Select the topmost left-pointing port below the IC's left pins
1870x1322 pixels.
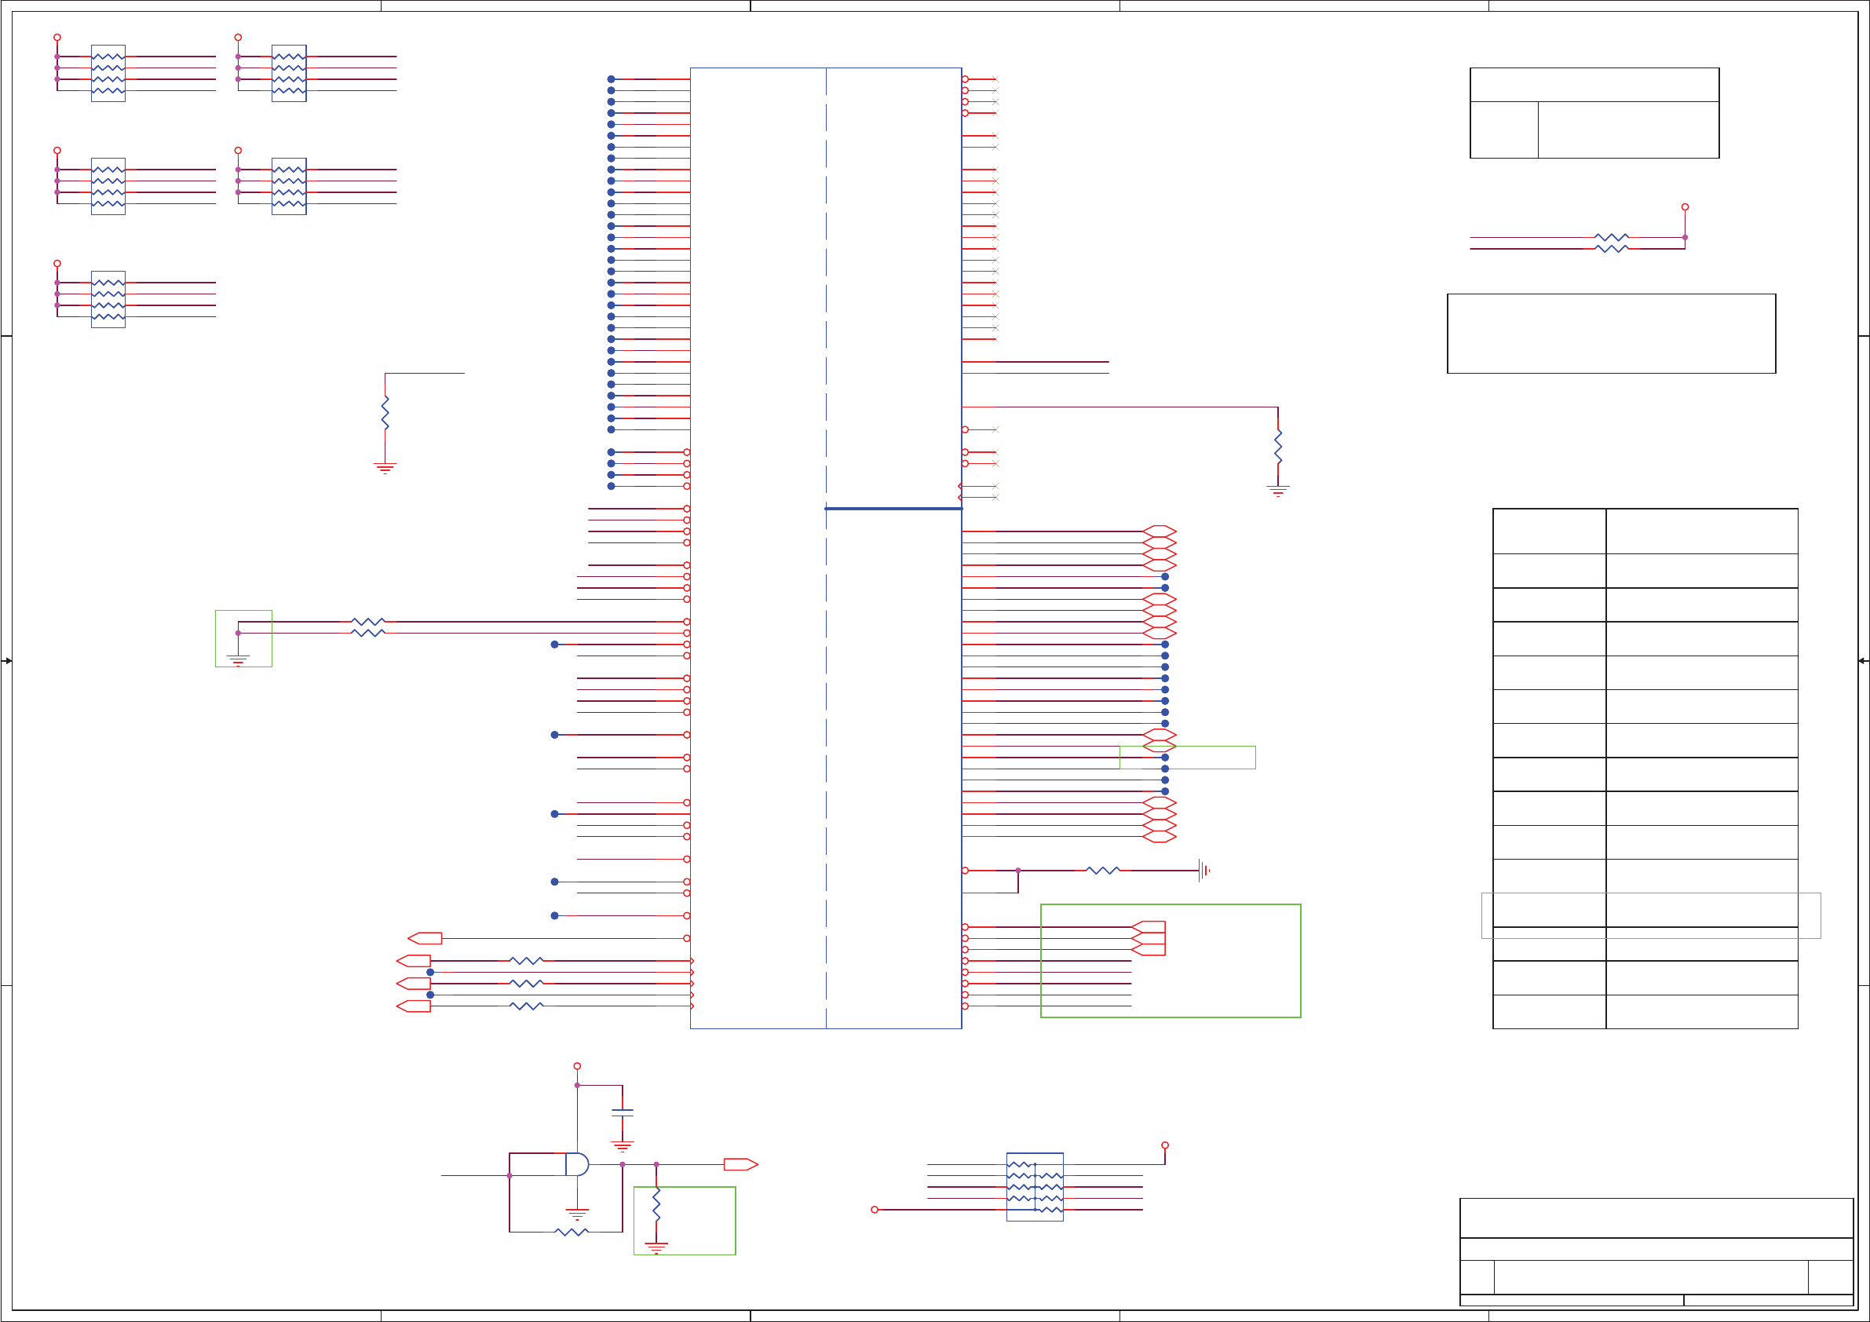tap(425, 938)
